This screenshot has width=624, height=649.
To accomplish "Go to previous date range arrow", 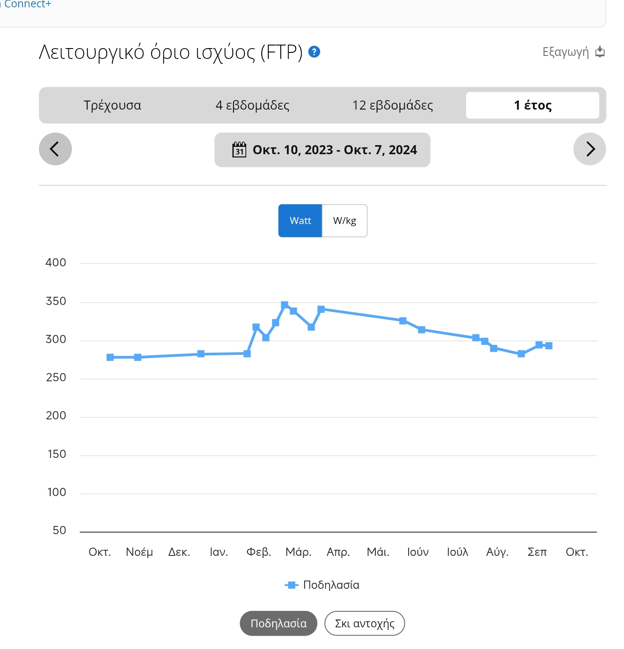I will coord(55,149).
